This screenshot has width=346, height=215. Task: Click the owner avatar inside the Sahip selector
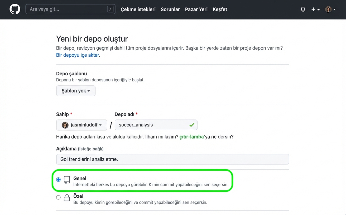65,125
